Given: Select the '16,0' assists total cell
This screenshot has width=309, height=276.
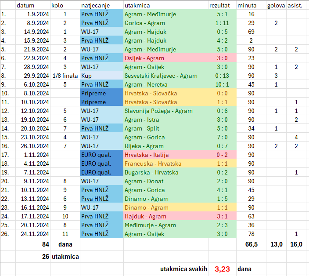Looking at the screenshot, I should pyautogui.click(x=295, y=244).
